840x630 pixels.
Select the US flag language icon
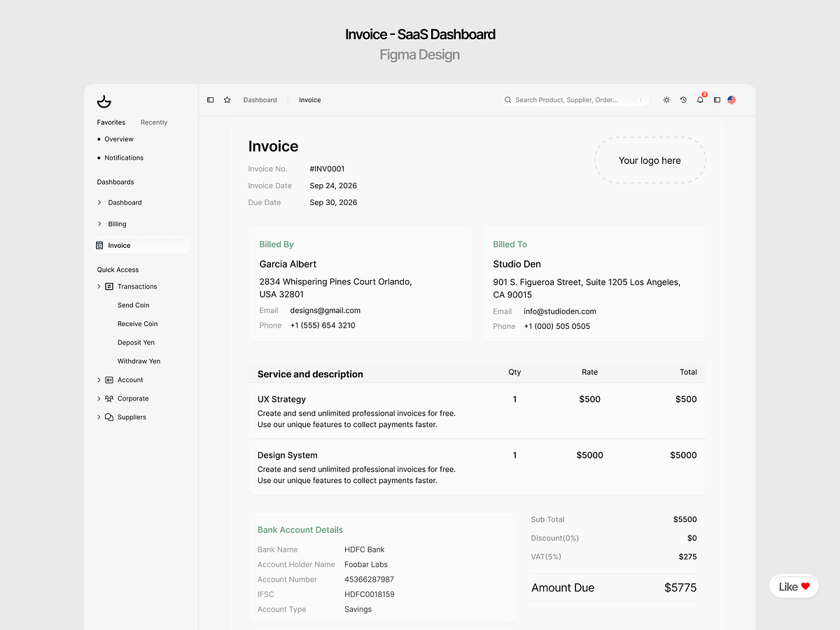tap(731, 100)
